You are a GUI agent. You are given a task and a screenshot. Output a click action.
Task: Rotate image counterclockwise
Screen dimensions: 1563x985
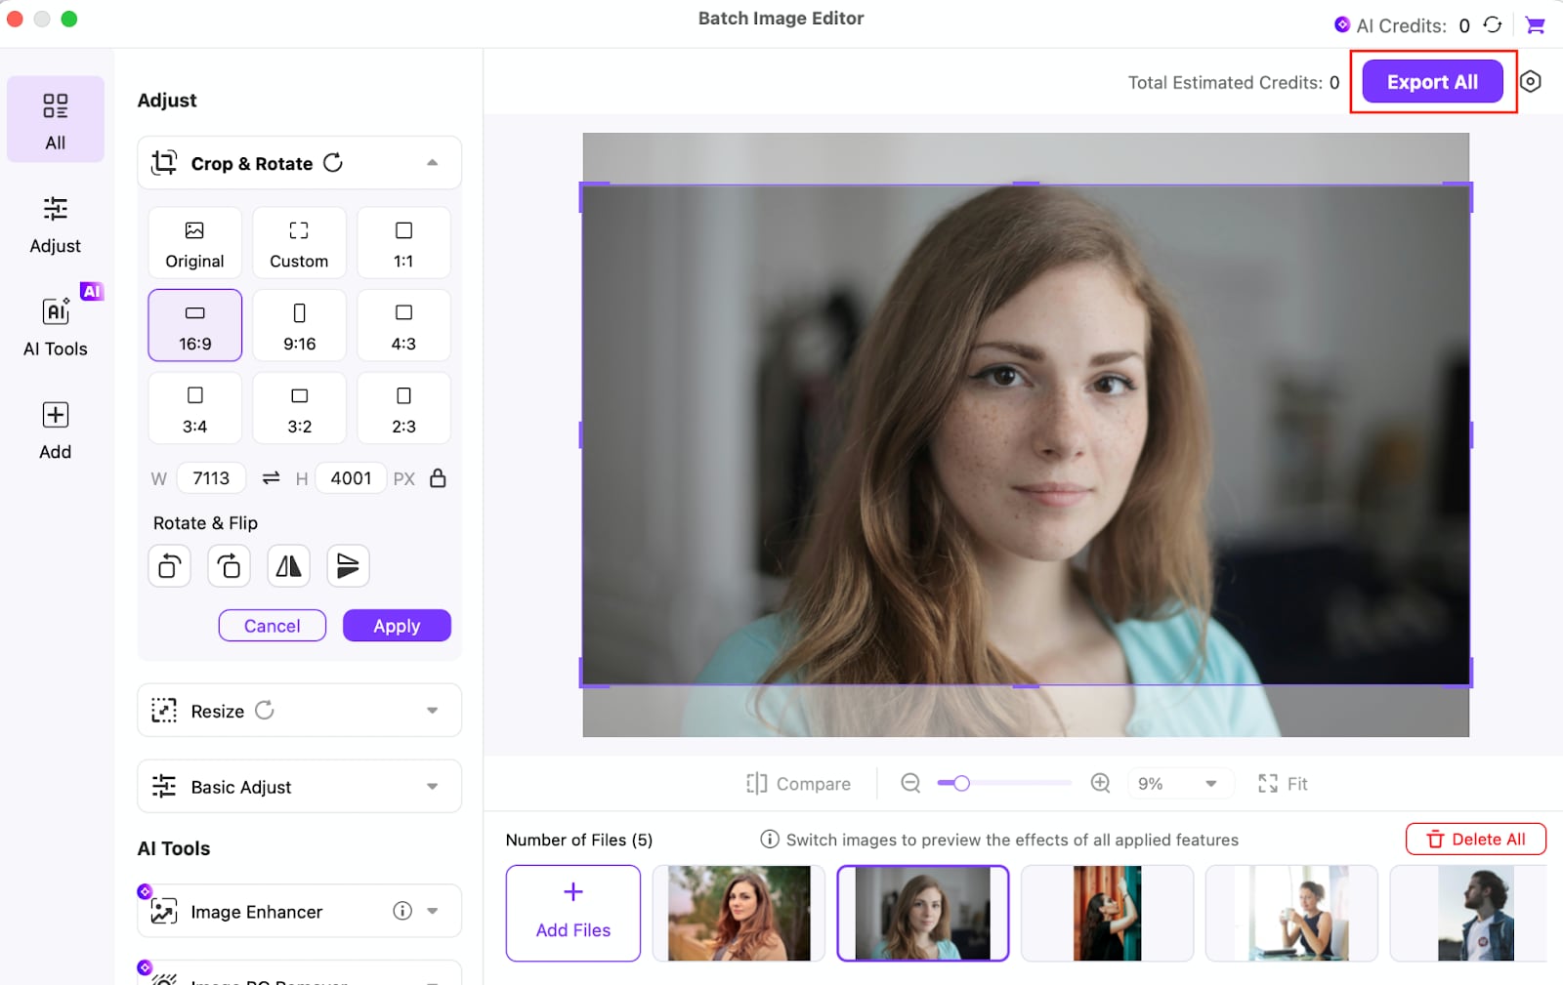[169, 566]
